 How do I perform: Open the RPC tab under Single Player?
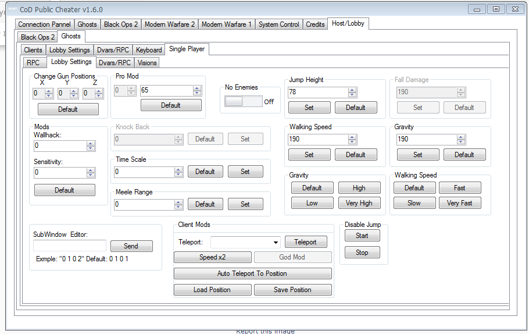tap(33, 63)
